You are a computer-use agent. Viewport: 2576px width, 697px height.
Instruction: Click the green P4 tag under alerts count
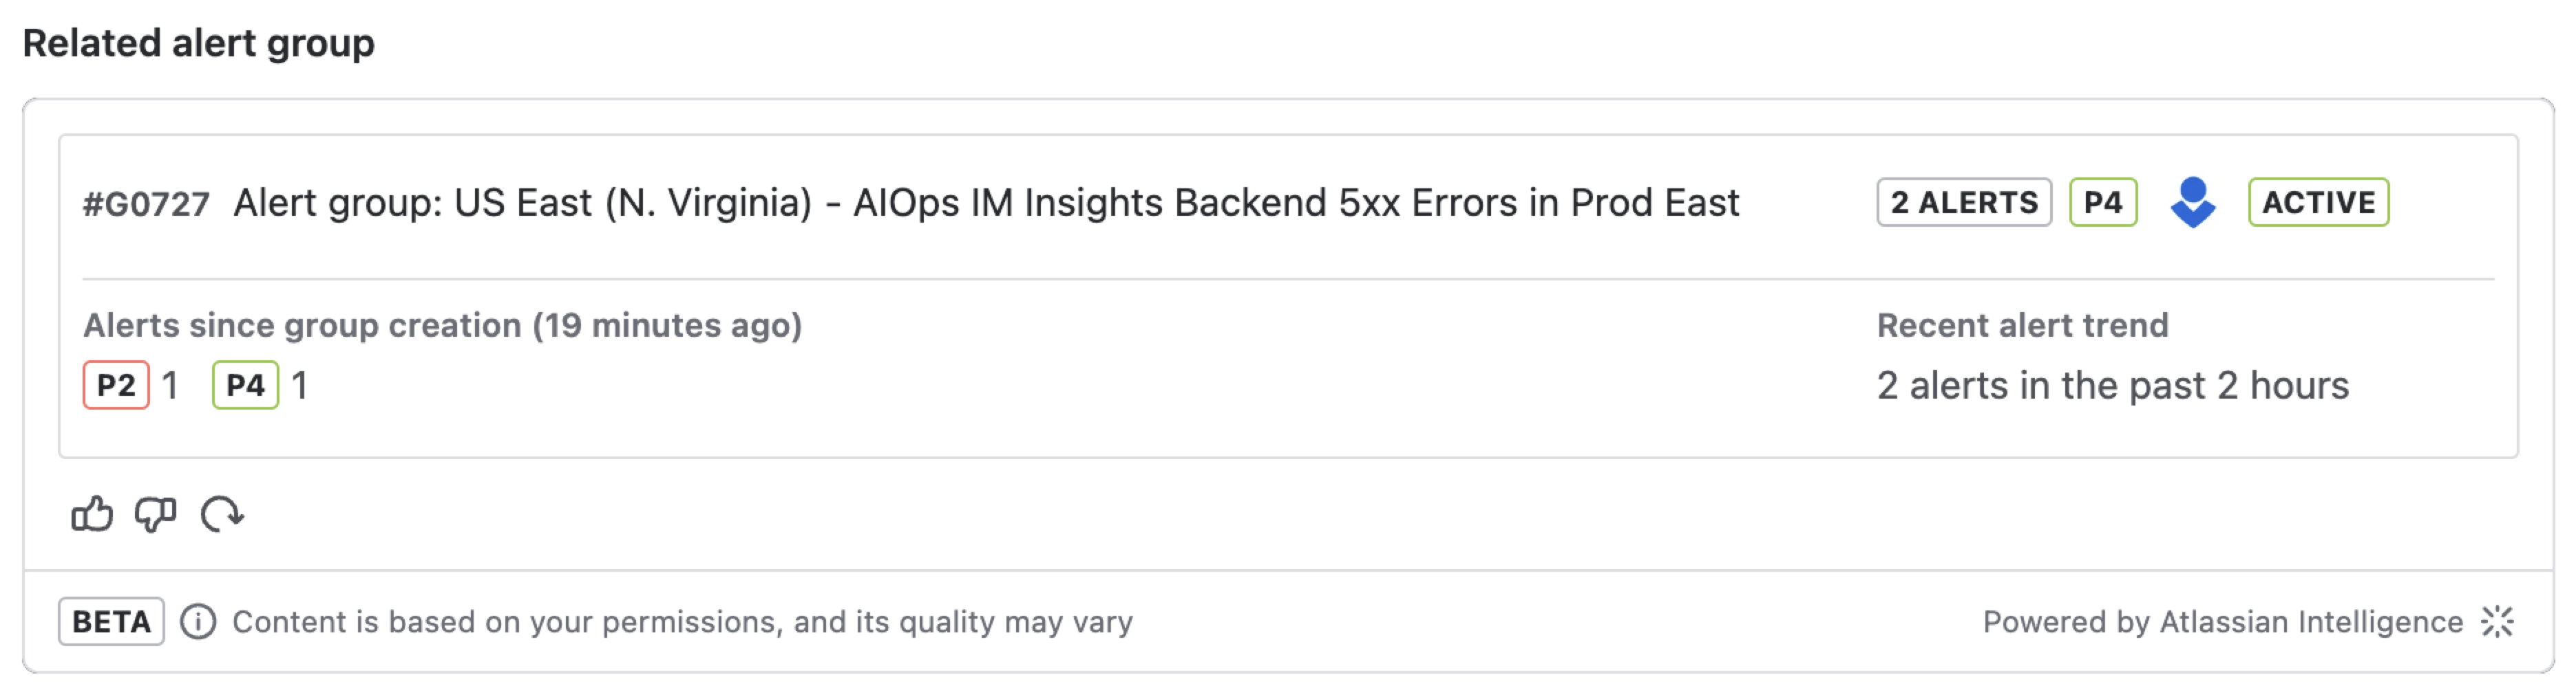pos(245,386)
